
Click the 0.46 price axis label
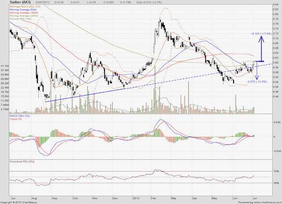tap(276, 97)
